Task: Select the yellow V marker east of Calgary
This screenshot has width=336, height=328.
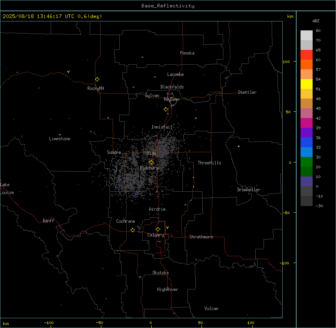Action: click(167, 227)
